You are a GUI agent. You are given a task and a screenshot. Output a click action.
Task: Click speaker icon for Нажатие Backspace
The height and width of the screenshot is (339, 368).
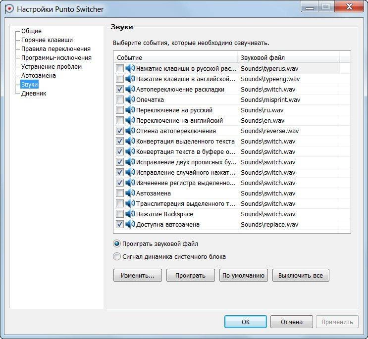(130, 214)
